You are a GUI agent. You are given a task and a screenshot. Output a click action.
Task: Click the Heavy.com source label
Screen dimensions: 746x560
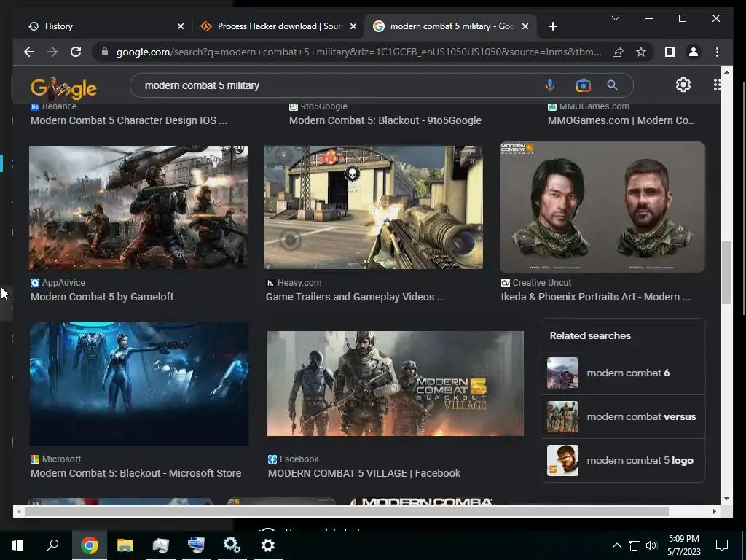coord(294,282)
